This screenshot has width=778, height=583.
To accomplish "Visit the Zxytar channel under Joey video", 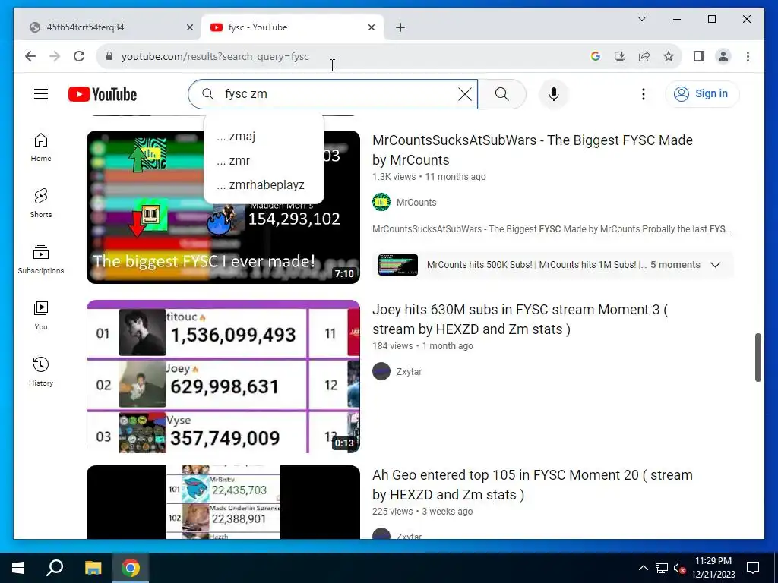I will coord(409,371).
